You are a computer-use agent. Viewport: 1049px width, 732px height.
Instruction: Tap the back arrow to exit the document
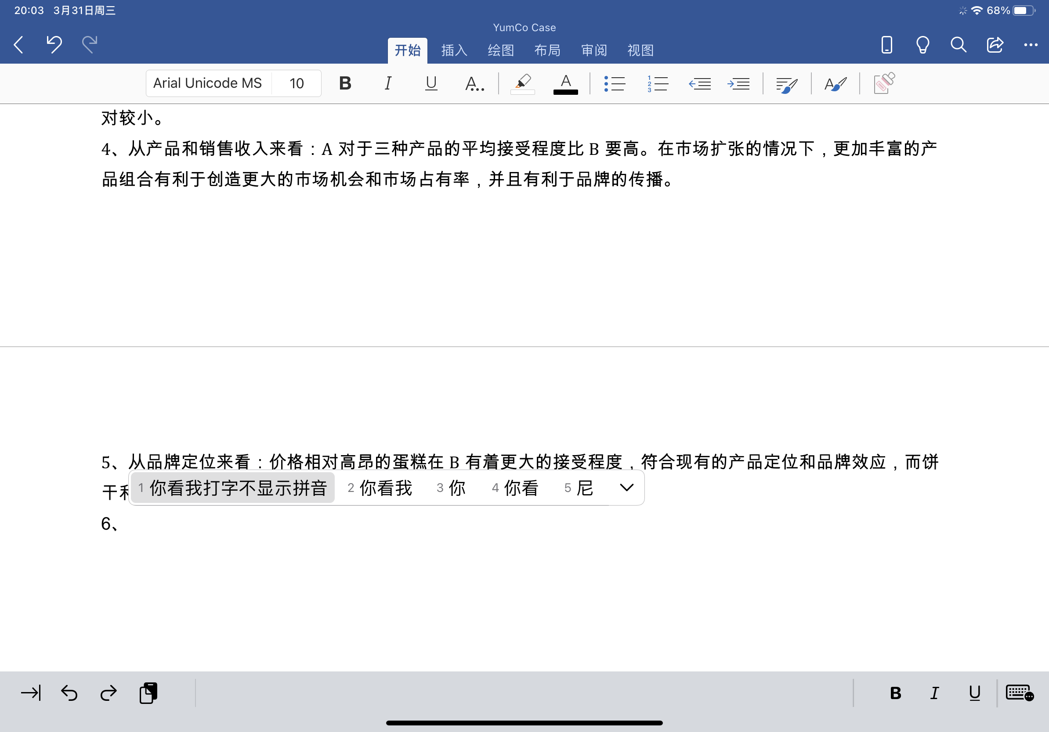(x=19, y=45)
